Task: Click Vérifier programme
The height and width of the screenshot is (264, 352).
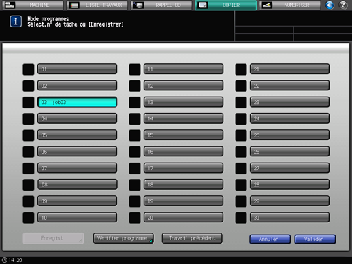Action: pos(123,238)
